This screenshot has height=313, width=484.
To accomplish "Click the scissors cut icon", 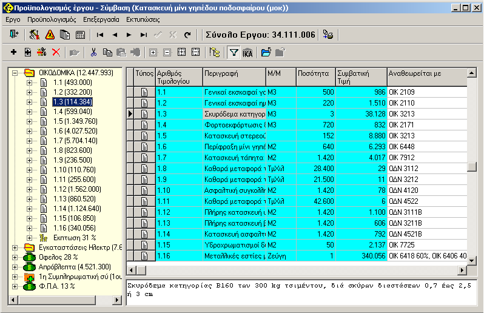I will (x=93, y=53).
